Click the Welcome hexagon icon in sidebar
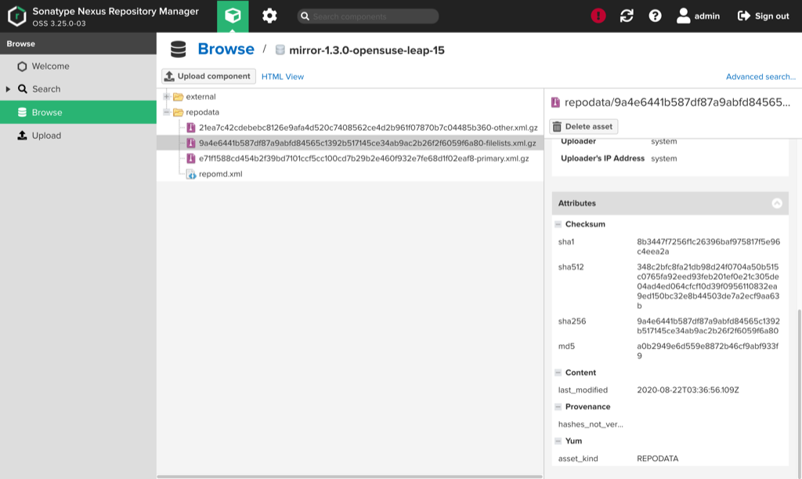 [22, 67]
